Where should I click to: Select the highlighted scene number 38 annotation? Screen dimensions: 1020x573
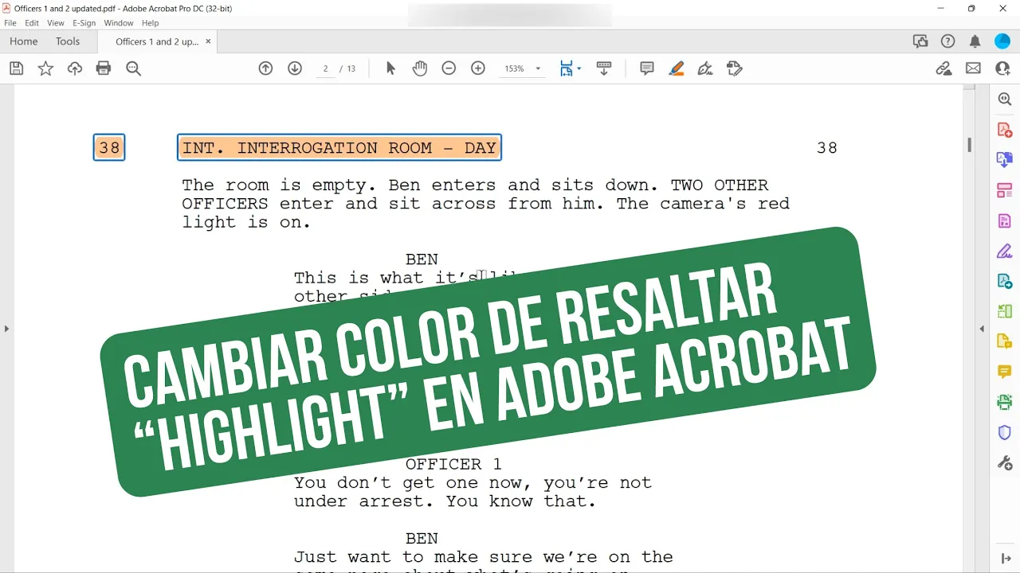click(109, 147)
